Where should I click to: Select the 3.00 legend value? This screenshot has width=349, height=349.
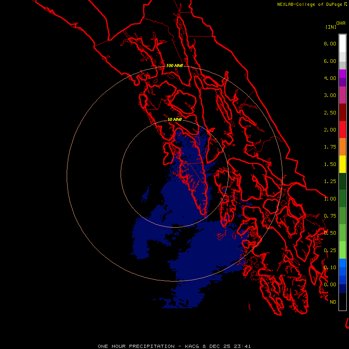coord(330,95)
